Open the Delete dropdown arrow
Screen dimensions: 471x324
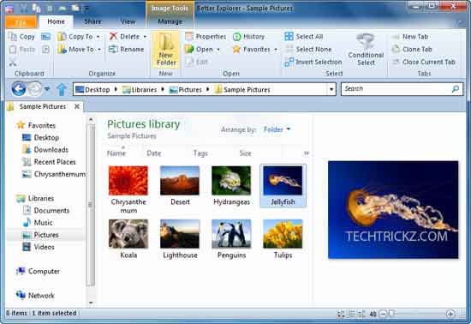tap(145, 37)
